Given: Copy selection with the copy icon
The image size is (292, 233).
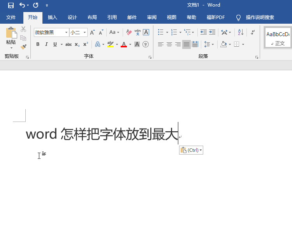Looking at the screenshot, I should coord(23,38).
